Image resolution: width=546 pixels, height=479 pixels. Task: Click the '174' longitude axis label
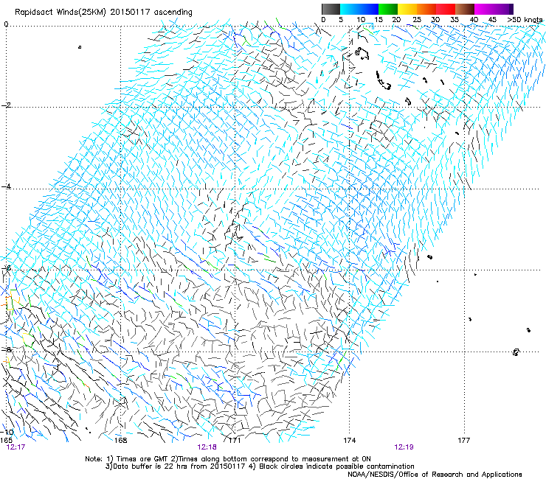[350, 441]
